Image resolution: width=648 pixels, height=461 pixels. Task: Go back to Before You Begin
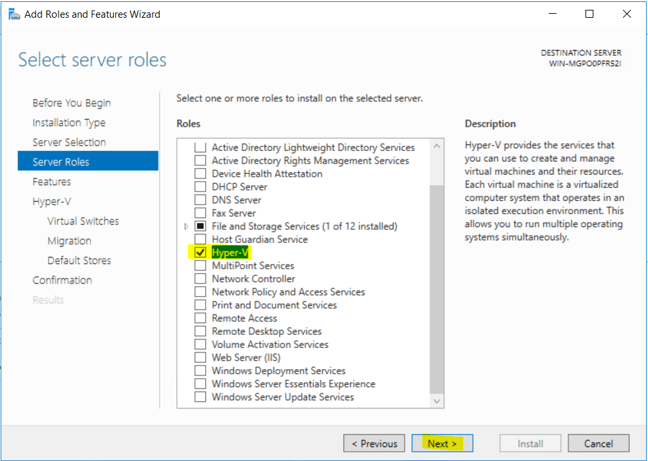(71, 102)
